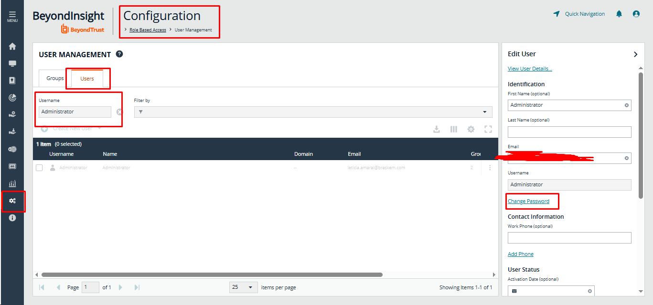The width and height of the screenshot is (653, 305).
Task: Open the keyhole book icon in the sidebar
Action: pos(12,81)
